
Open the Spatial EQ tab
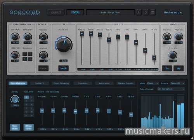pos(40,83)
